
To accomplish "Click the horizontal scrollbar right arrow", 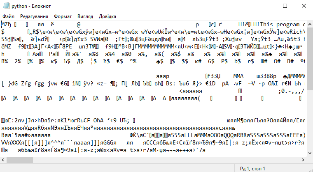I will point(303,160).
